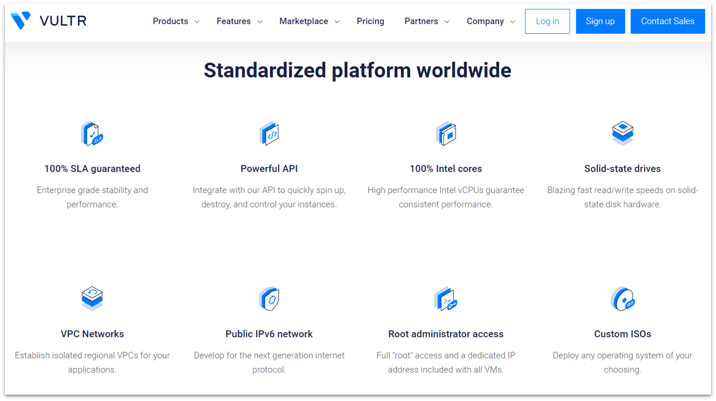This screenshot has height=401, width=716.
Task: Open the Partners menu
Action: click(x=421, y=21)
